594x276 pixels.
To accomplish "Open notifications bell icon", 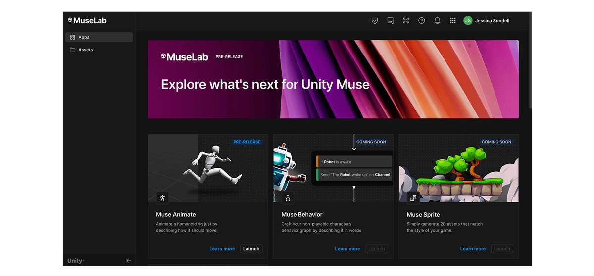I will click(x=437, y=21).
